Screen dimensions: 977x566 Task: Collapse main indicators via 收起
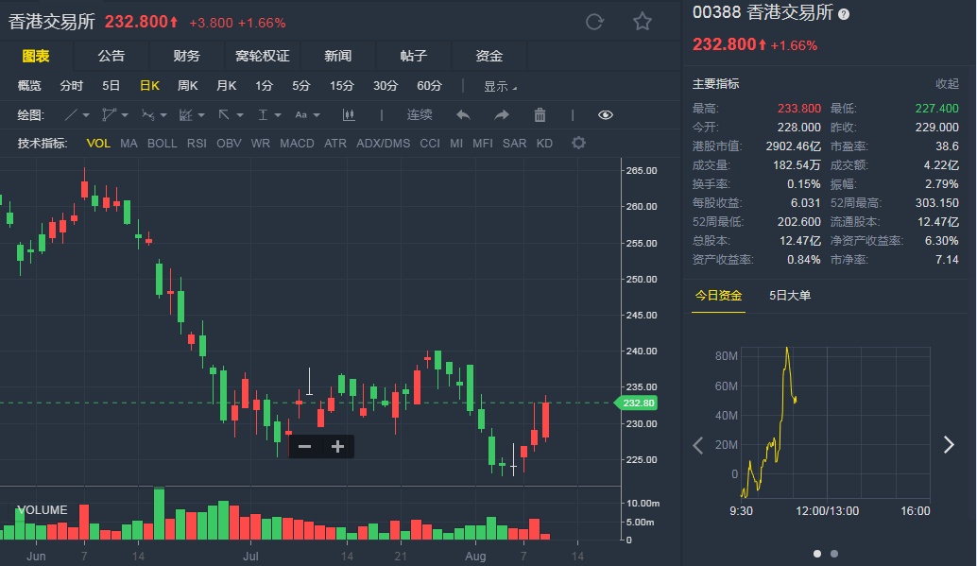tap(947, 84)
